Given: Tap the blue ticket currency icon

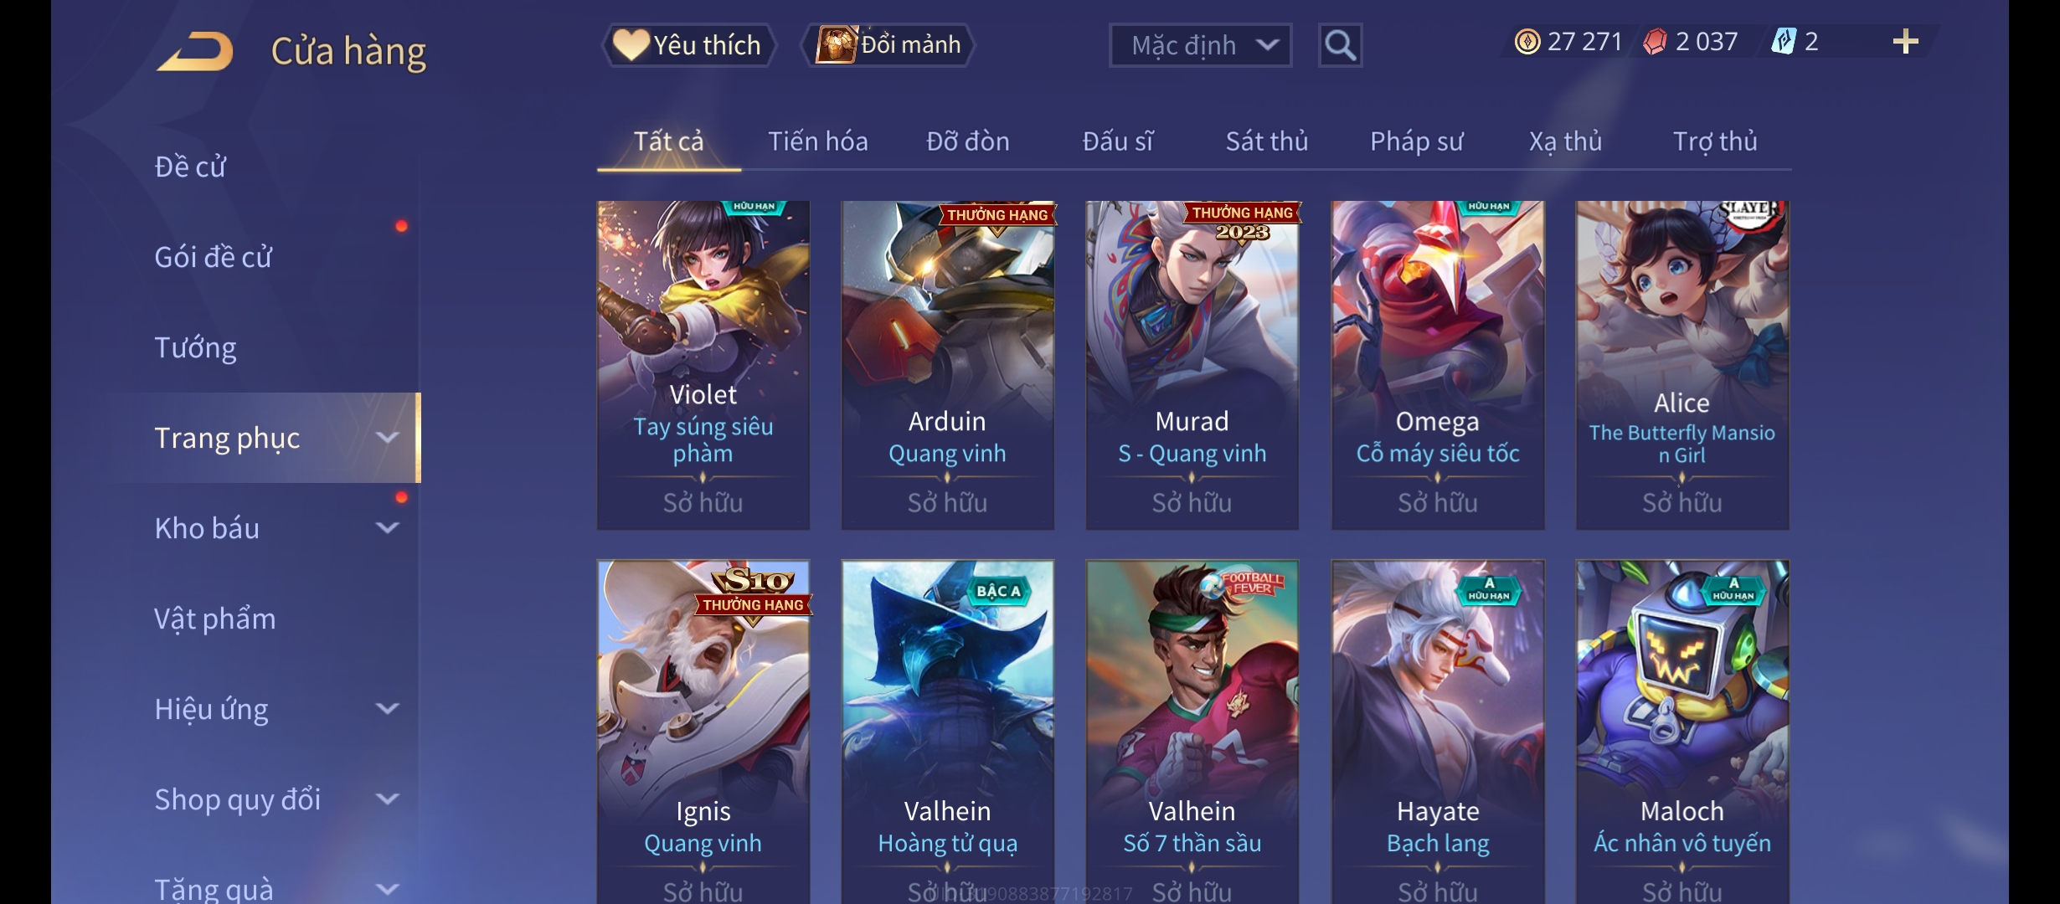Looking at the screenshot, I should click(x=1784, y=42).
